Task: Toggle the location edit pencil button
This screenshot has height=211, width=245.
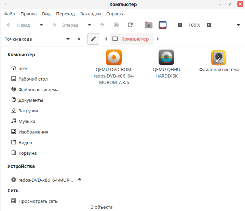Action: coord(93,39)
